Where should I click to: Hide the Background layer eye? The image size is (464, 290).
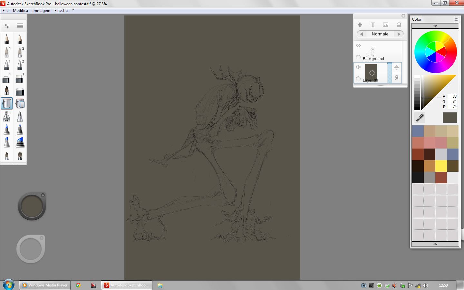[x=358, y=45]
